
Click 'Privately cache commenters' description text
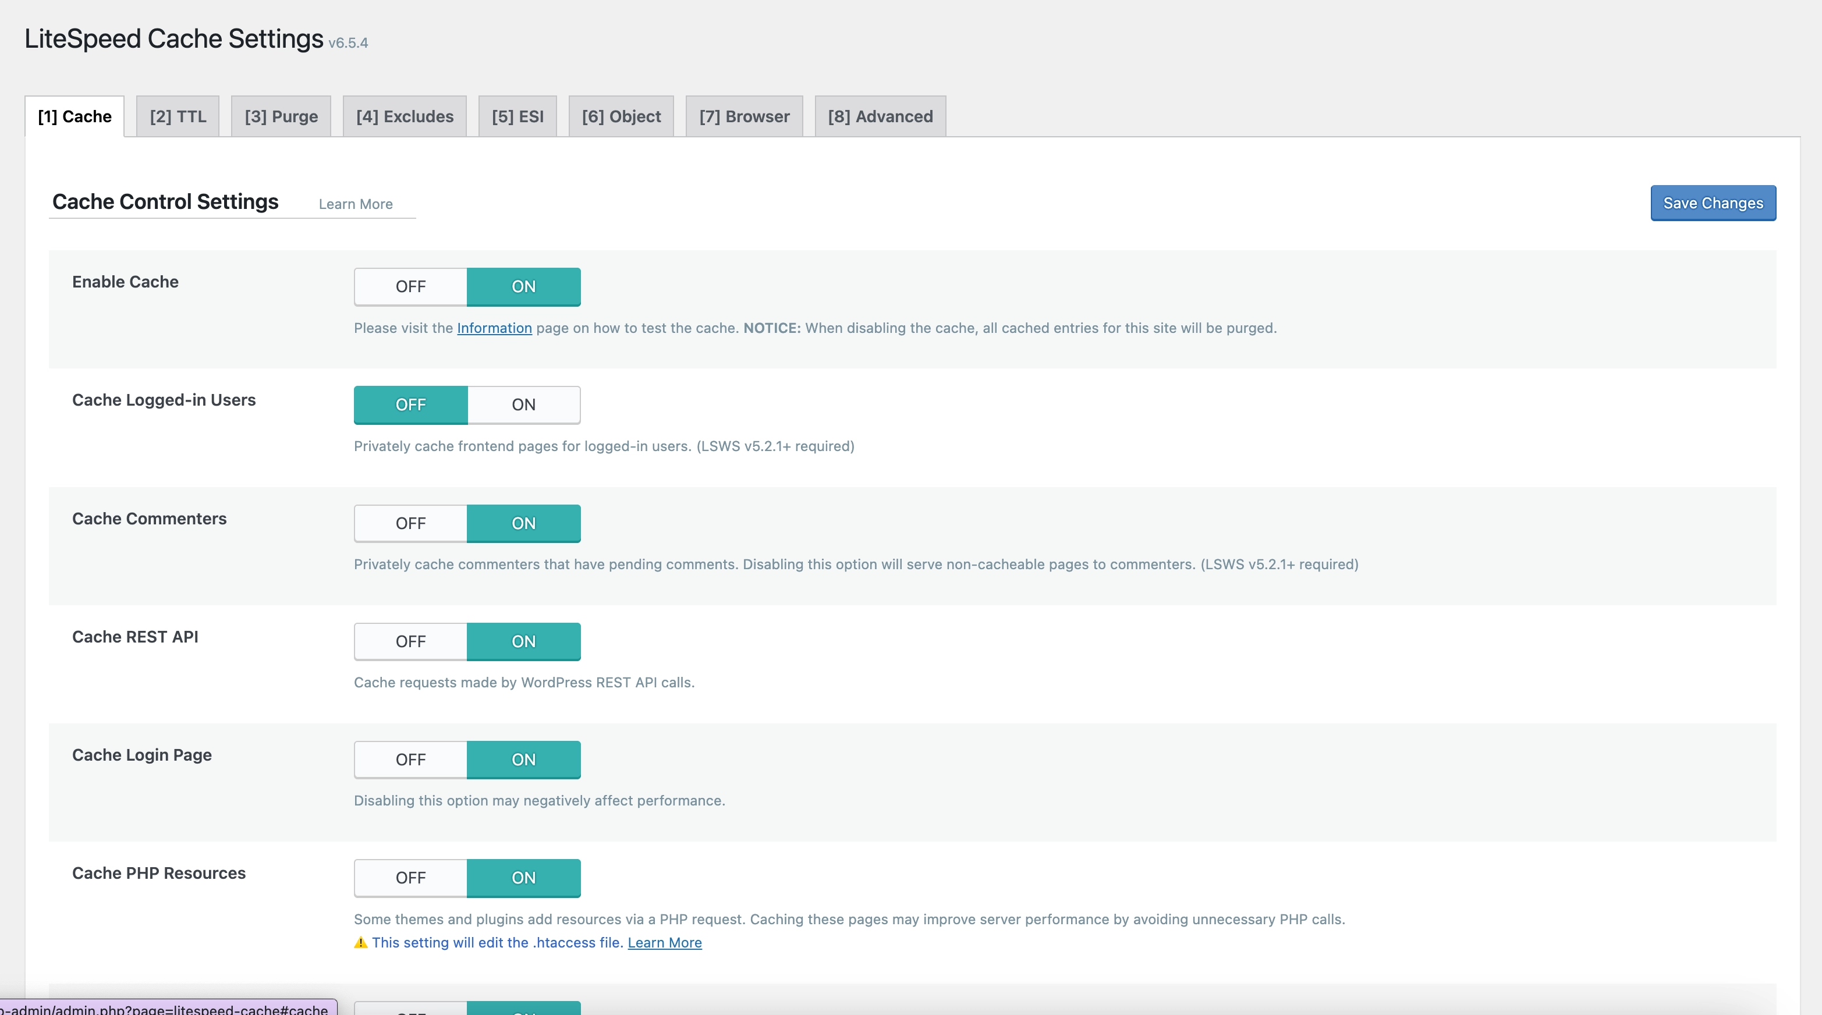856,564
